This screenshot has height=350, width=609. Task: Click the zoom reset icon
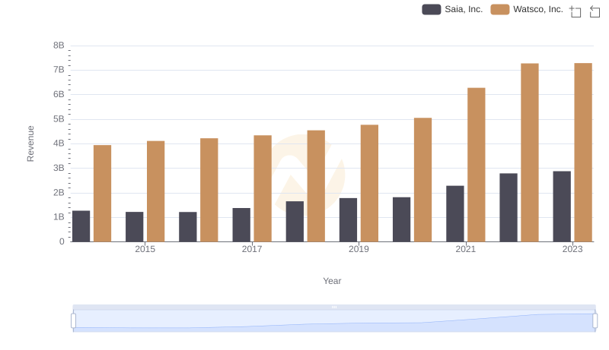point(595,11)
